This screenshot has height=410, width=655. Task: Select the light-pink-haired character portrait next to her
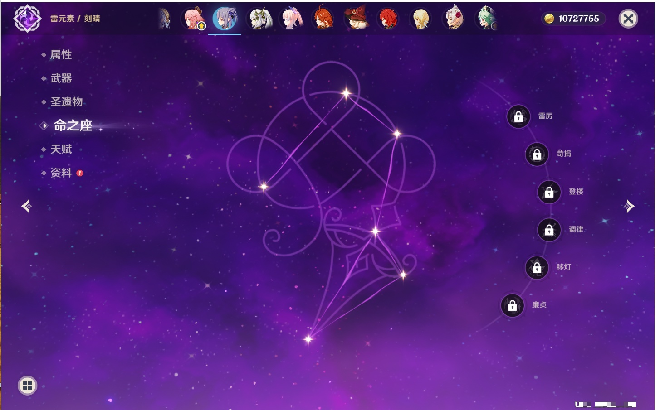click(291, 19)
